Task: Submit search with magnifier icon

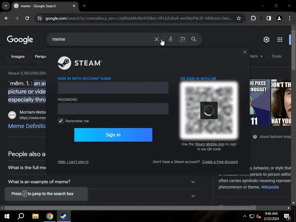Action: (x=194, y=39)
